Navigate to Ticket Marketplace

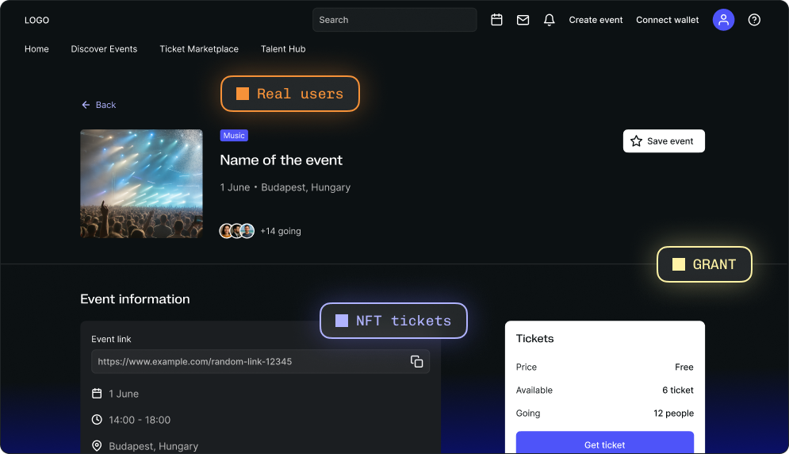pos(199,49)
